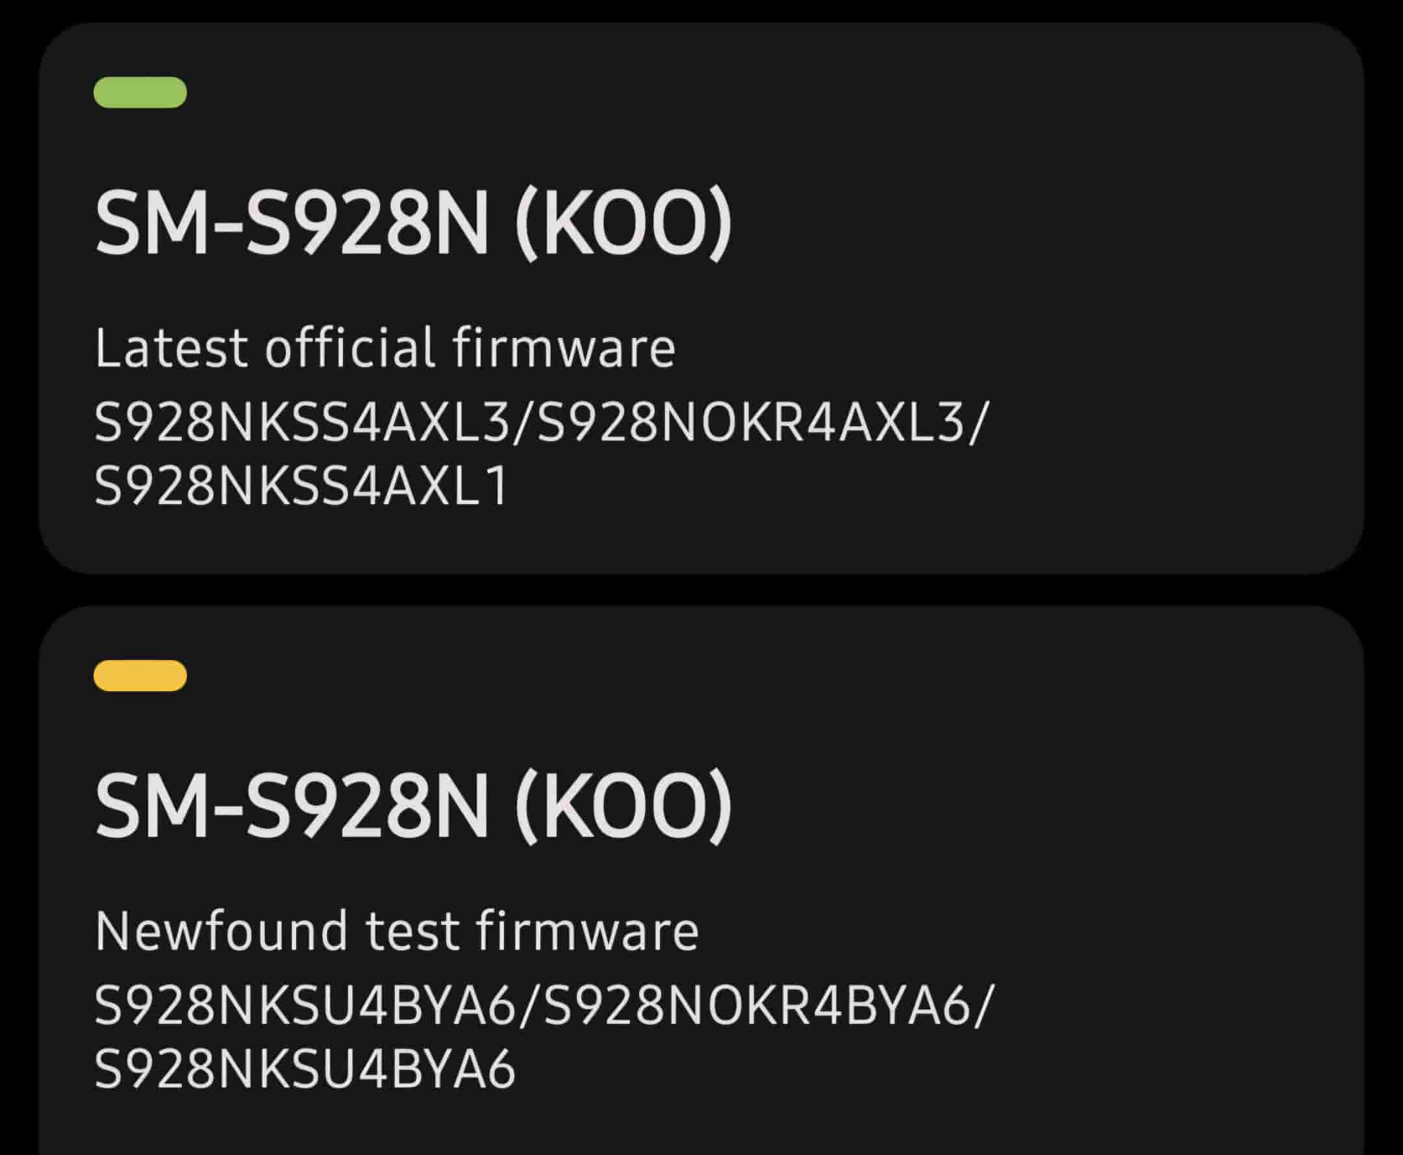Click the S928NOKR4AXL3 CSC string

(750, 422)
